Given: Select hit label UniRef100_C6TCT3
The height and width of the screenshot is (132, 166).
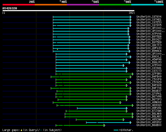Looking at the screenshot, I should (x=149, y=71).
